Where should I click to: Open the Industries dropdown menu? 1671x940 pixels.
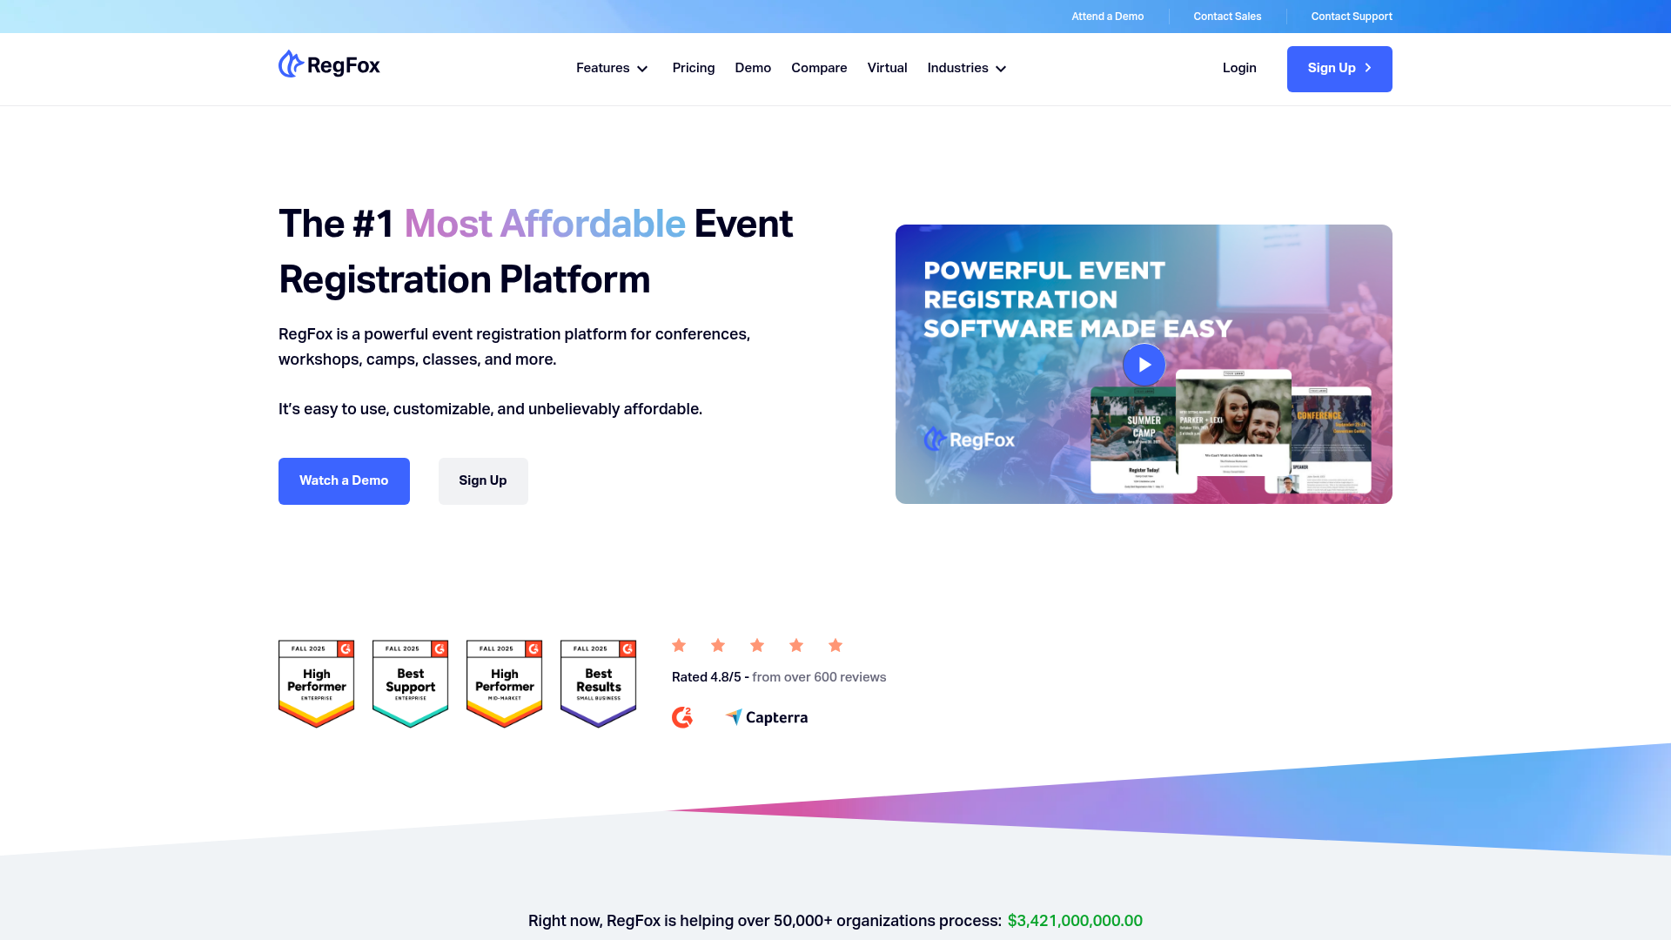click(965, 68)
